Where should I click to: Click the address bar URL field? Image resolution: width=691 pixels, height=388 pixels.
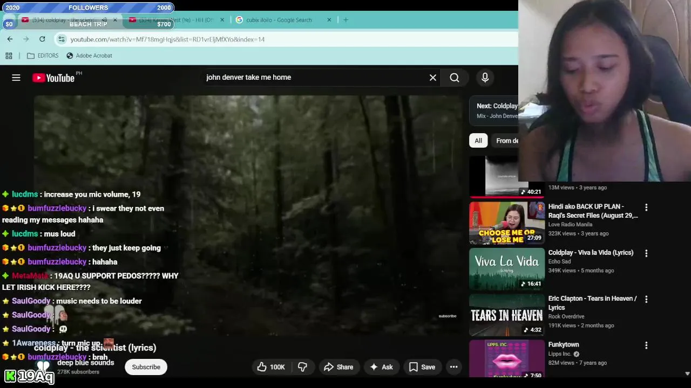tap(286, 39)
